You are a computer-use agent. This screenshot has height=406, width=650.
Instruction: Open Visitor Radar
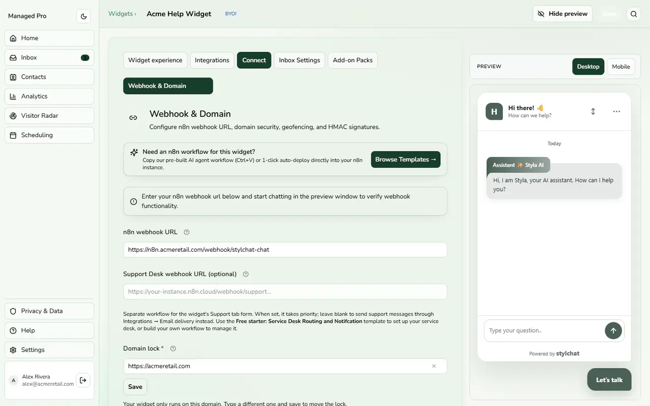pyautogui.click(x=49, y=116)
